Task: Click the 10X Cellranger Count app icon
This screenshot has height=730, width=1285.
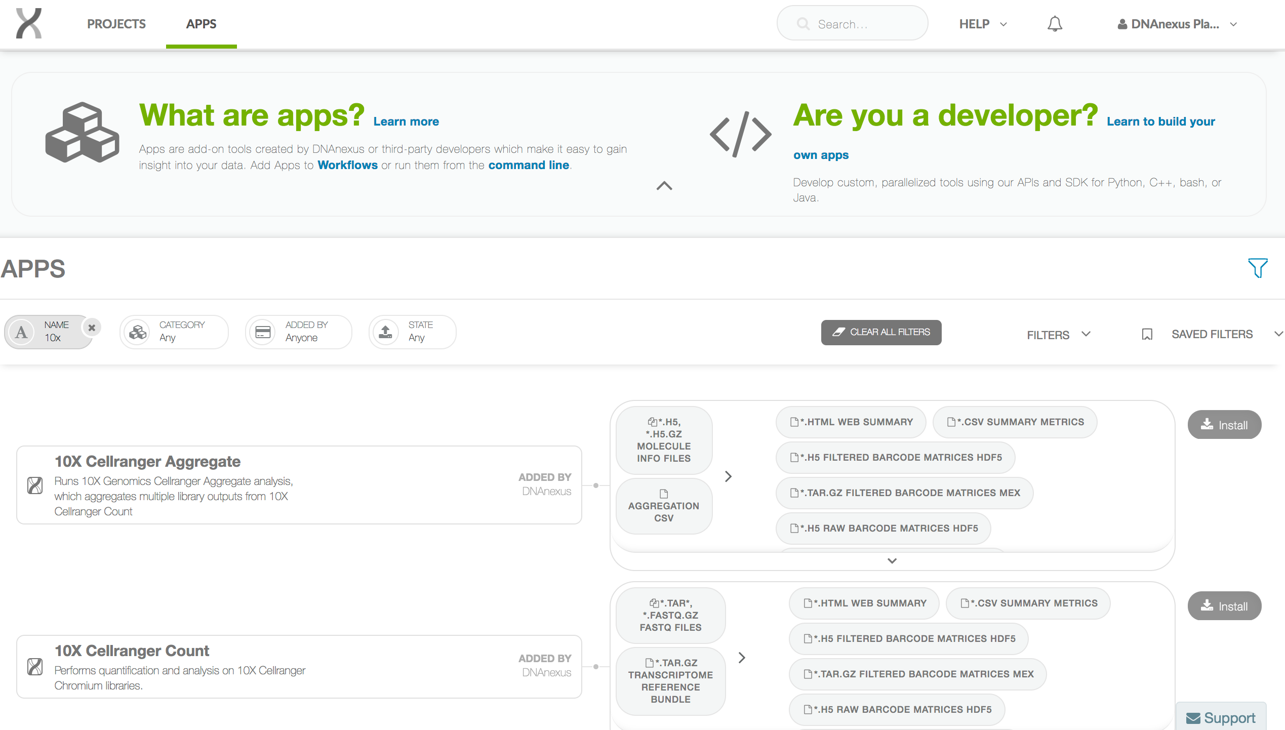Action: (35, 666)
